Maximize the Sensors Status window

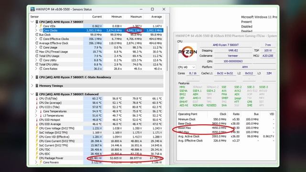(153, 9)
